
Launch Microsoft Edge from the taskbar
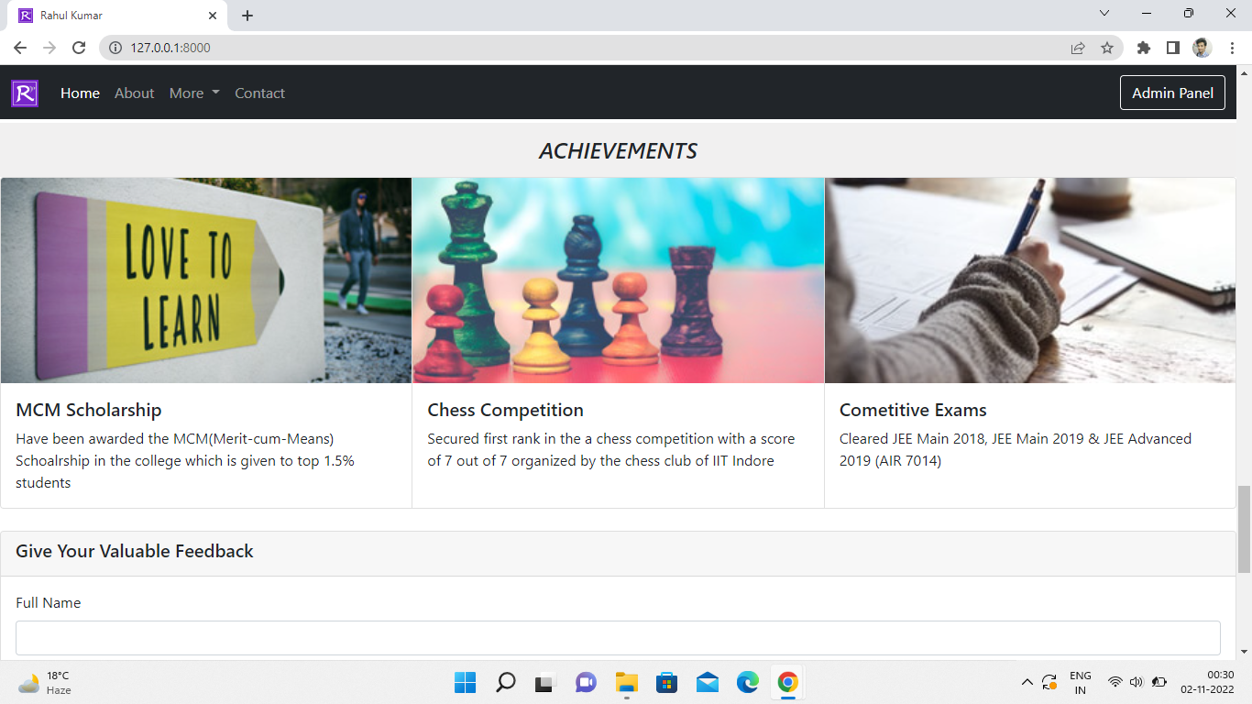pyautogui.click(x=747, y=682)
